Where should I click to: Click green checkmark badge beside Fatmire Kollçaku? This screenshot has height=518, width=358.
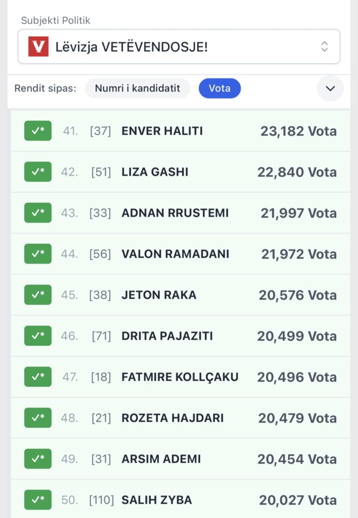click(x=38, y=377)
